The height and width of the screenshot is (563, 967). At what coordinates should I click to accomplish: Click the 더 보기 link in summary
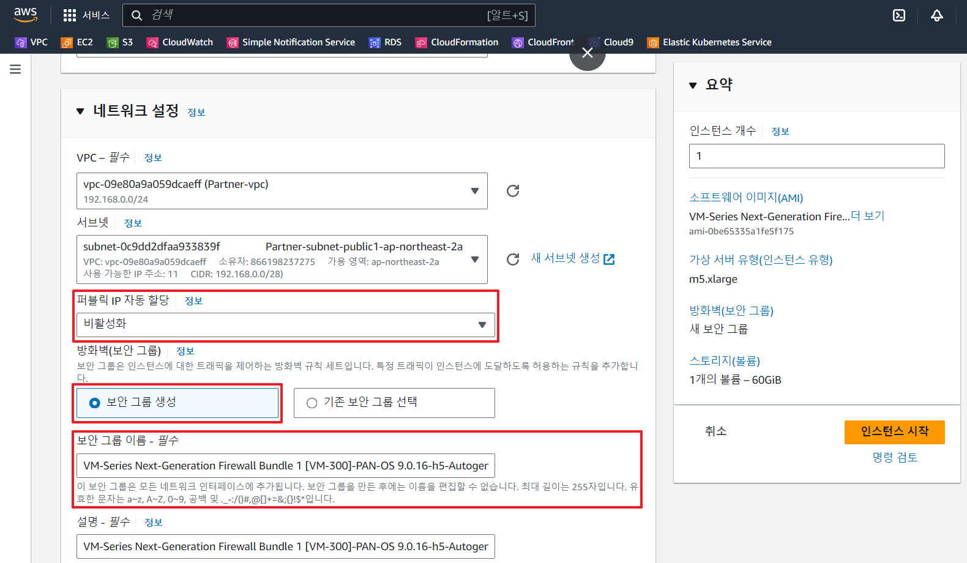click(868, 215)
